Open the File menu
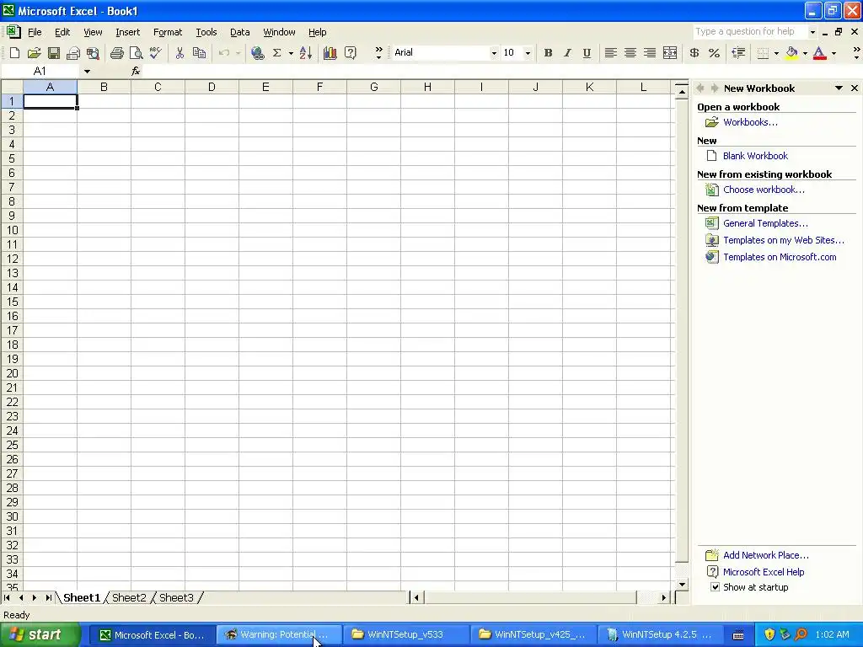This screenshot has height=647, width=863. pos(35,32)
